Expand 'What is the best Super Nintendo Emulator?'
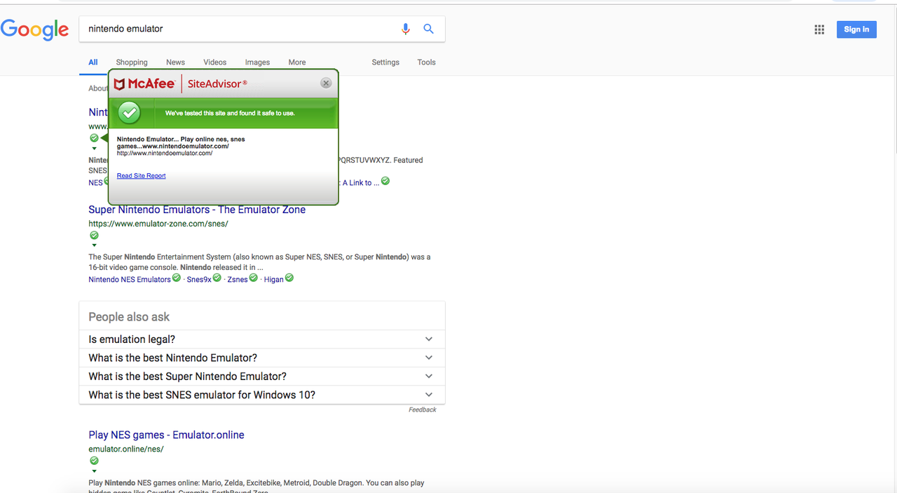The image size is (897, 493). click(262, 376)
